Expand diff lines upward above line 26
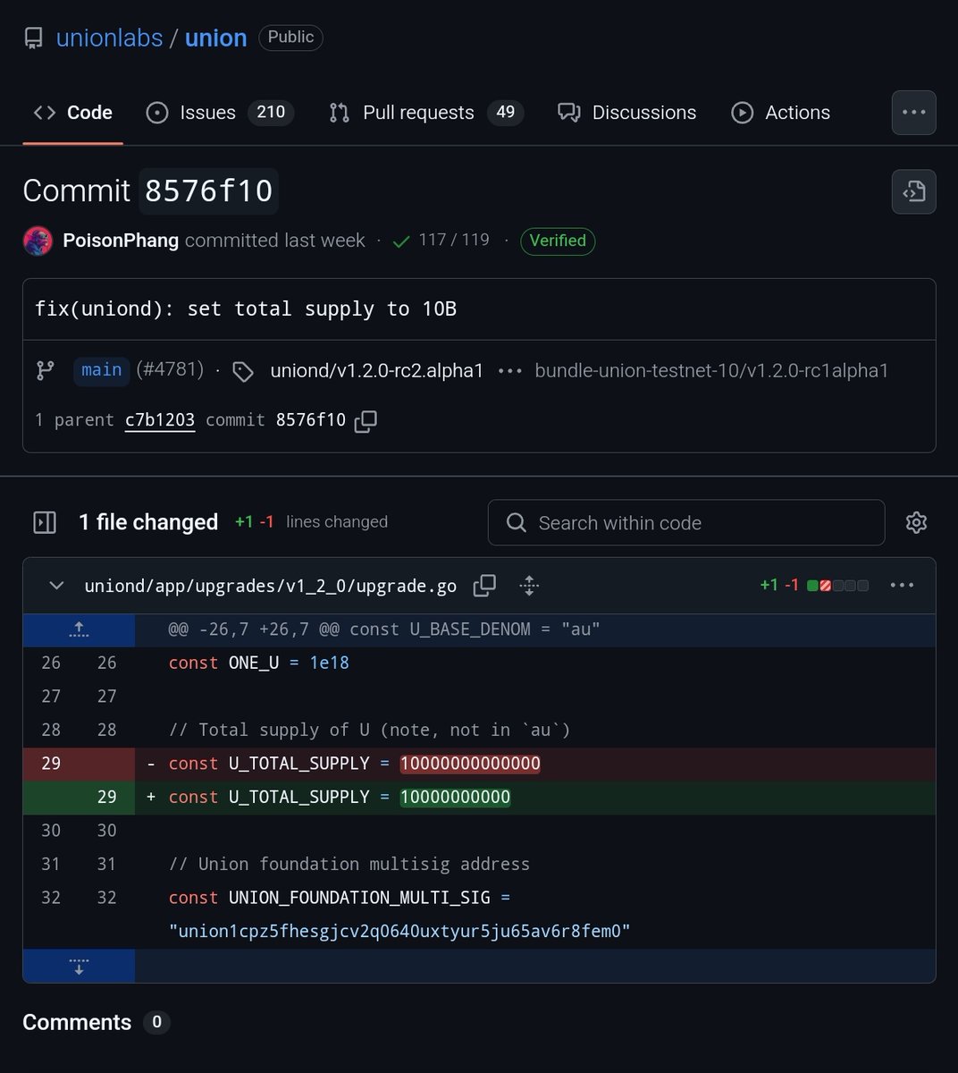The image size is (958, 1073). click(79, 629)
